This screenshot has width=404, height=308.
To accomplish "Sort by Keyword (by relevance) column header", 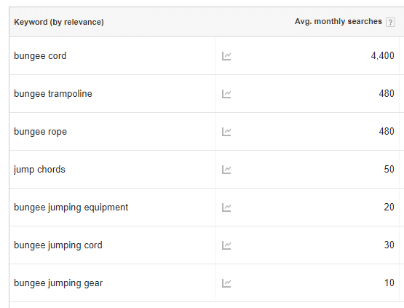I will 59,22.
